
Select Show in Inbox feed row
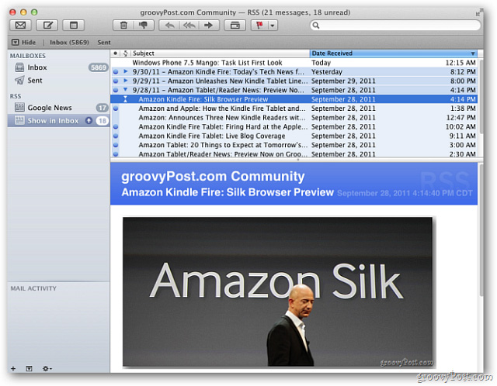59,121
